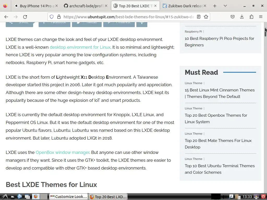Open the extensions puzzle icon
267x200 pixels.
(251, 17)
